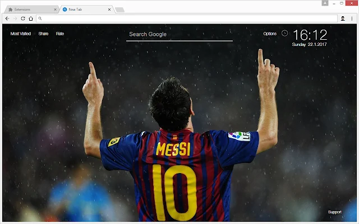Maximize the browser window
This screenshot has height=224, width=359.
point(342,3)
